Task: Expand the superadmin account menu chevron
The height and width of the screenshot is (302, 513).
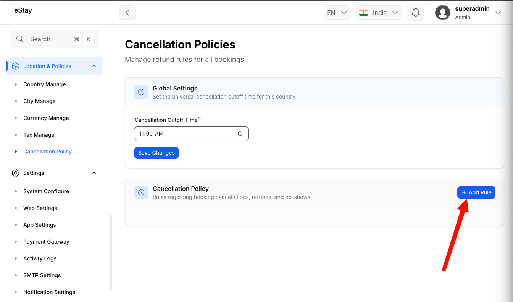Action: click(x=498, y=13)
